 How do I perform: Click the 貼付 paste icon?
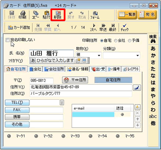(x=46, y=15)
